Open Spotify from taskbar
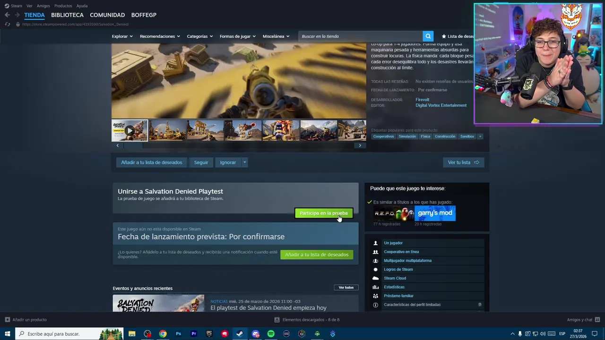 (x=271, y=334)
